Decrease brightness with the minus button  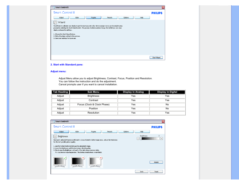point(138,138)
